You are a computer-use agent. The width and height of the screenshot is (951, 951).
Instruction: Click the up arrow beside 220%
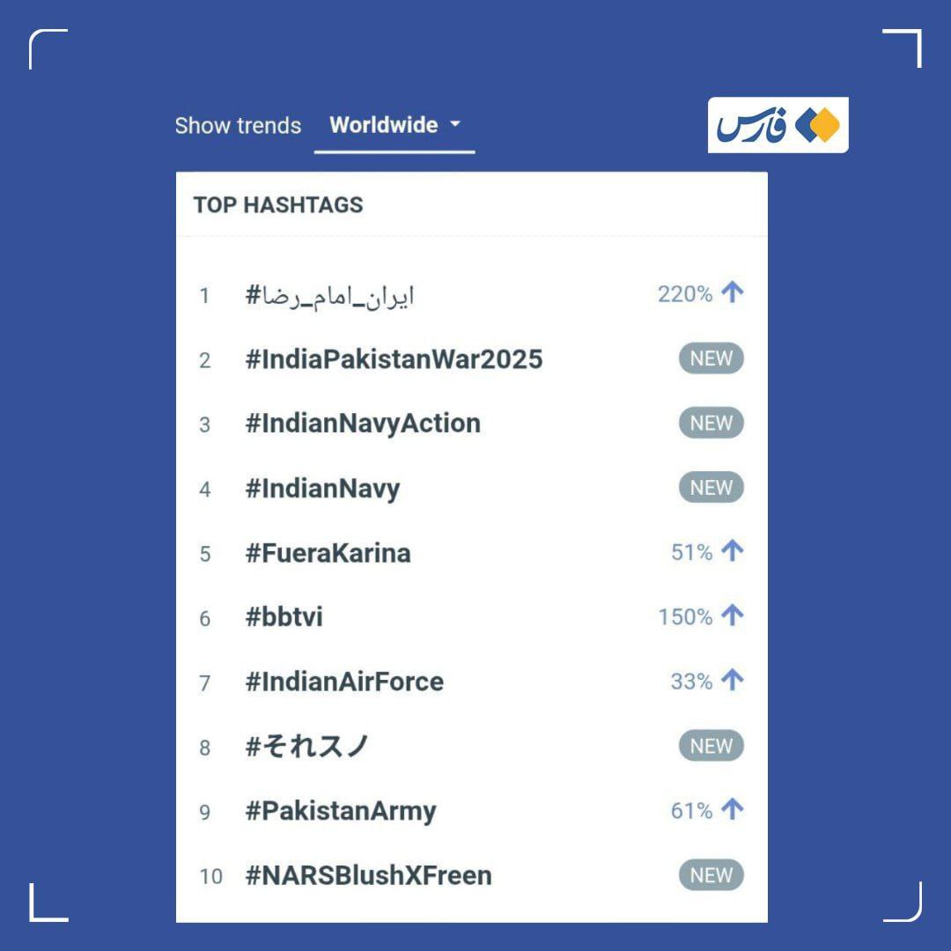coord(732,292)
